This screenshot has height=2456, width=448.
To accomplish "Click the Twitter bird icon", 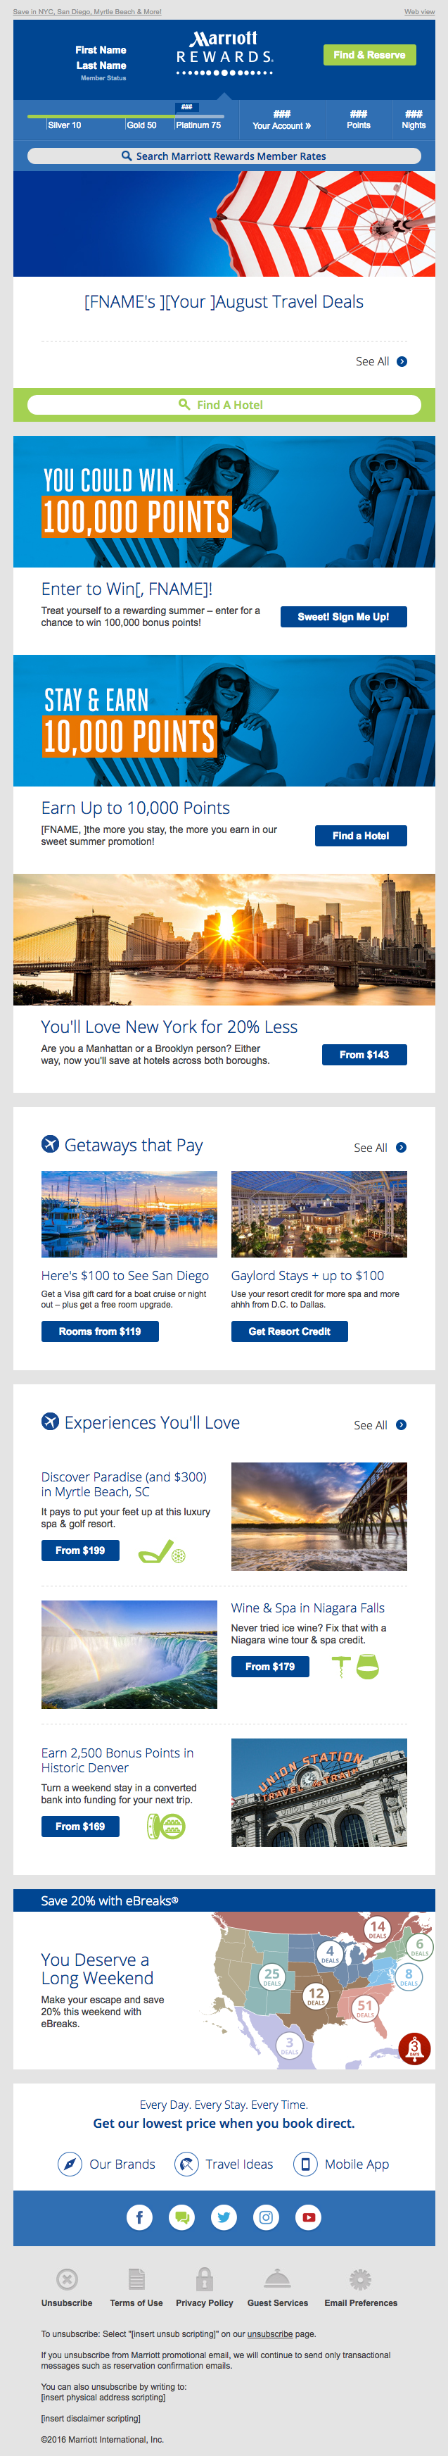I will [x=224, y=2217].
